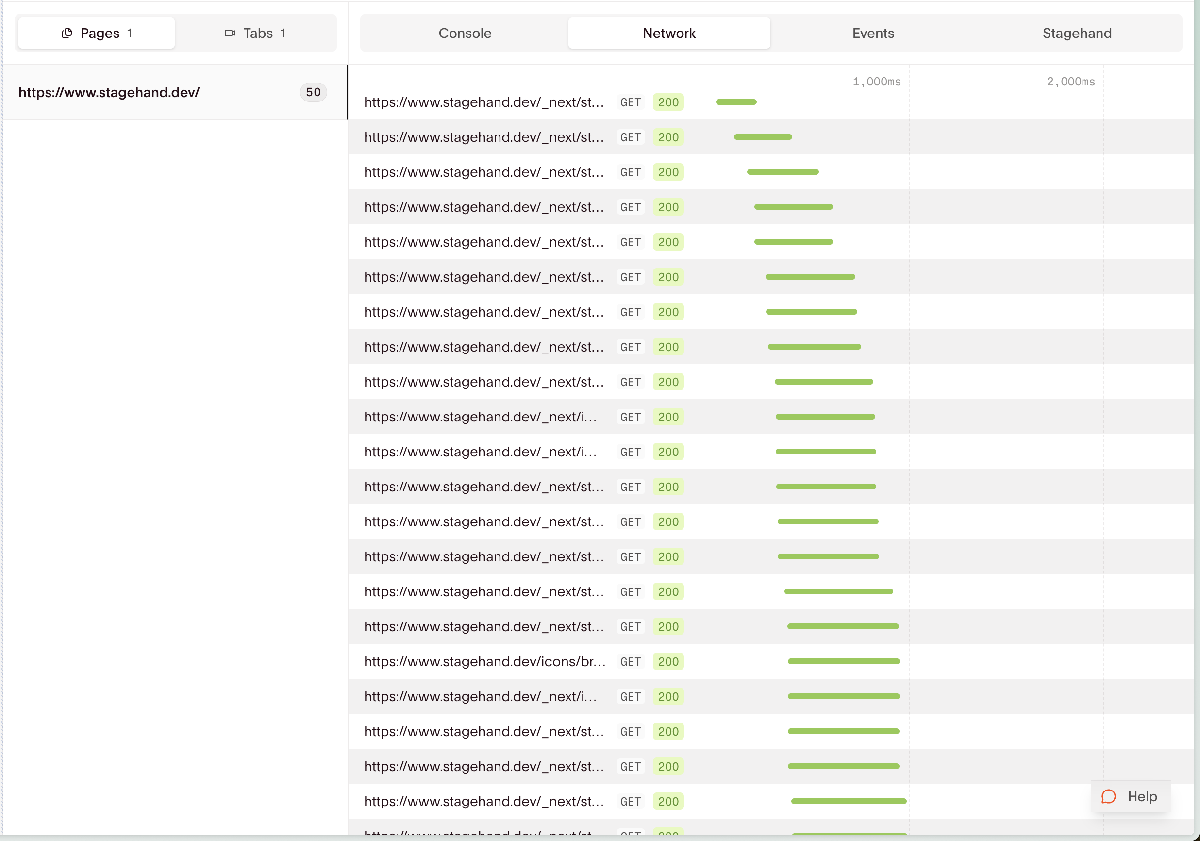Click the 200 status badge on icons/br... row
The width and height of the screenshot is (1200, 841).
click(668, 662)
